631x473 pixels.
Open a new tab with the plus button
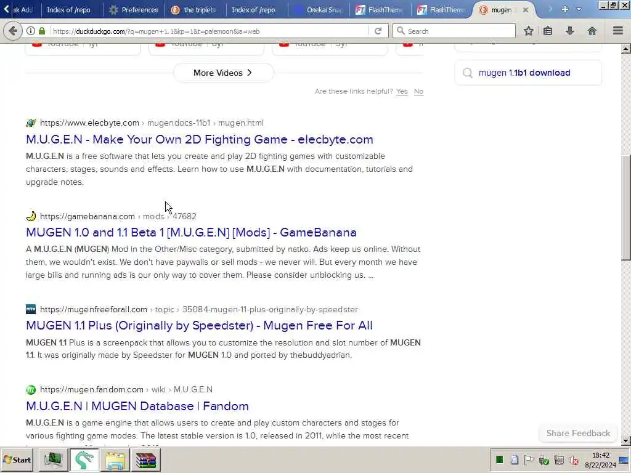565,9
